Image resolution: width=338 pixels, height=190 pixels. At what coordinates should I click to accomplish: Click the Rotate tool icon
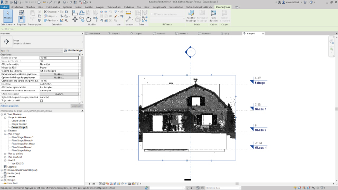click(89, 20)
